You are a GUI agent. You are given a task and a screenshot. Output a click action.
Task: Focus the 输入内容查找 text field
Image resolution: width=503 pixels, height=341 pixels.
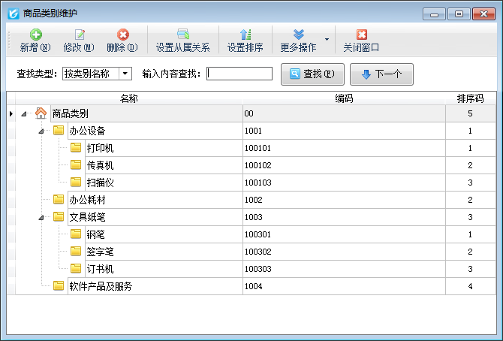point(239,74)
